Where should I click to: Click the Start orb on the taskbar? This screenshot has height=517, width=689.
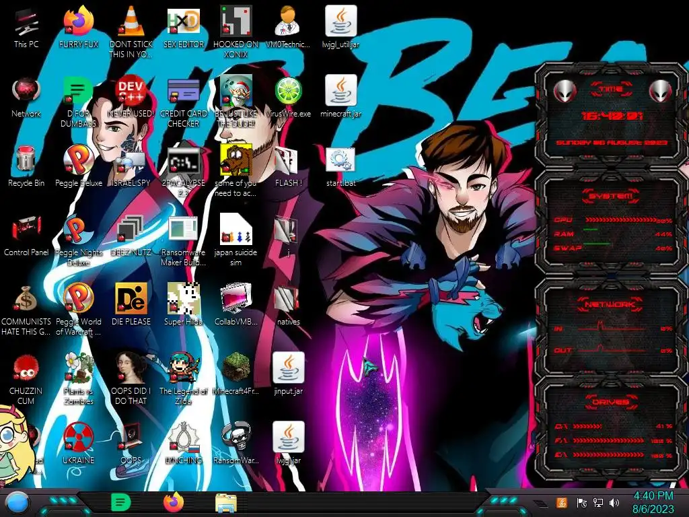17,503
